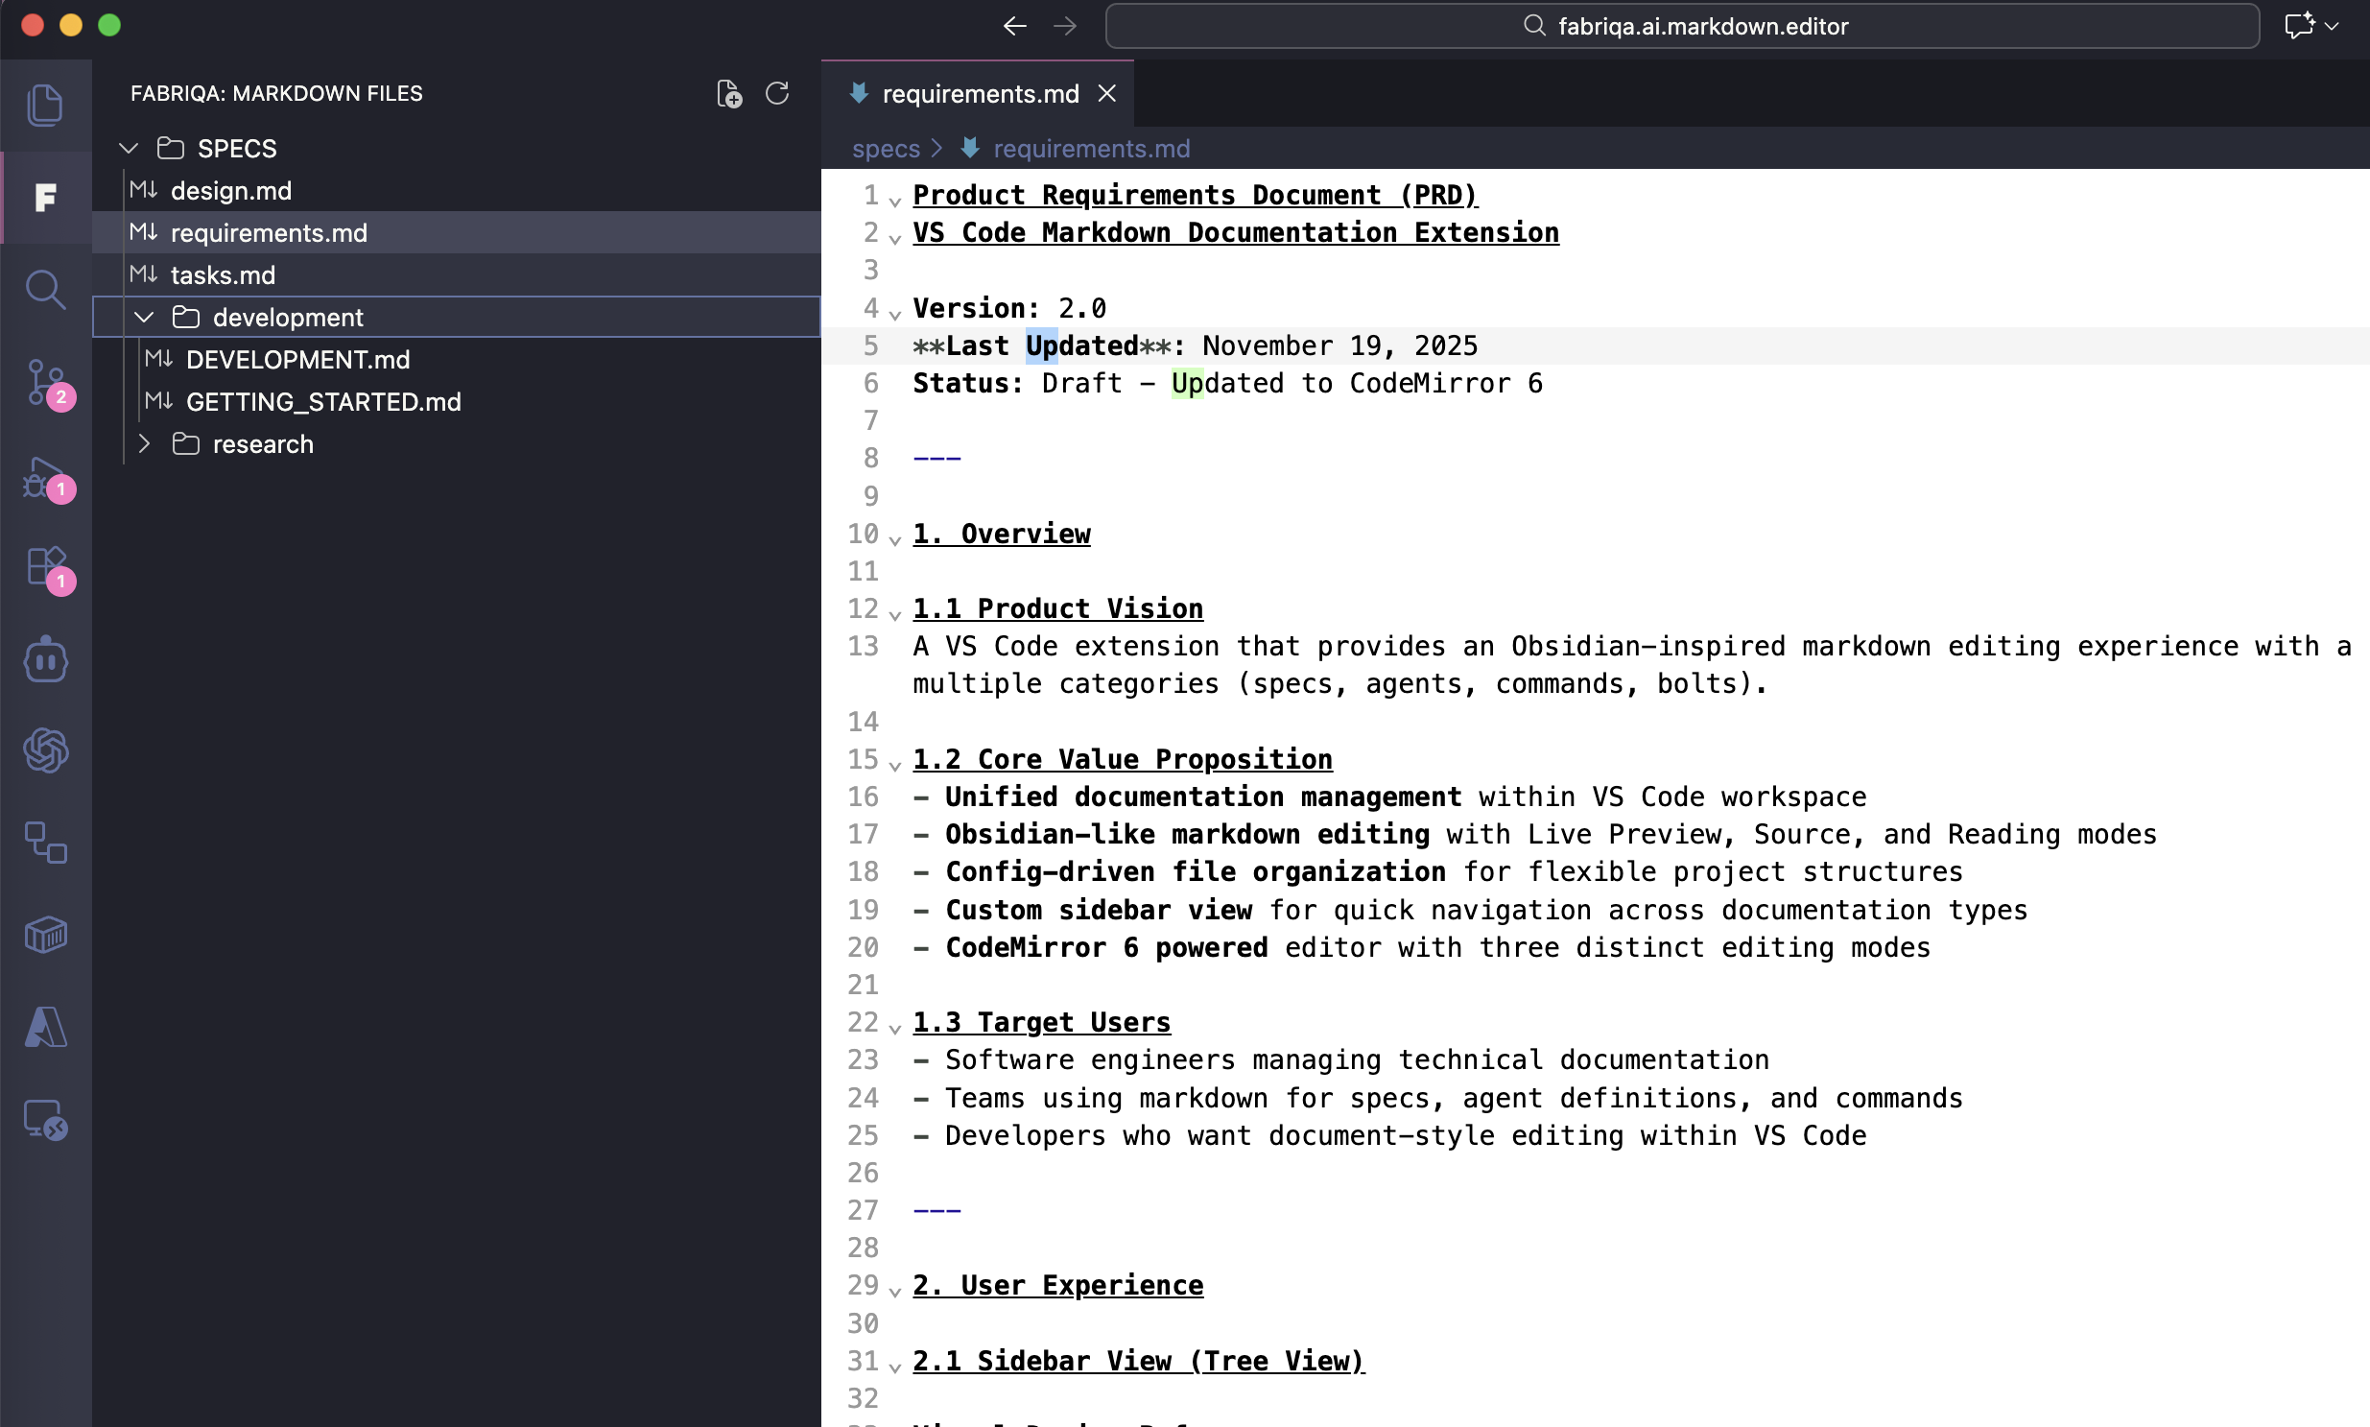The width and height of the screenshot is (2370, 1427).
Task: Open design.md from the file tree
Action: coord(230,189)
